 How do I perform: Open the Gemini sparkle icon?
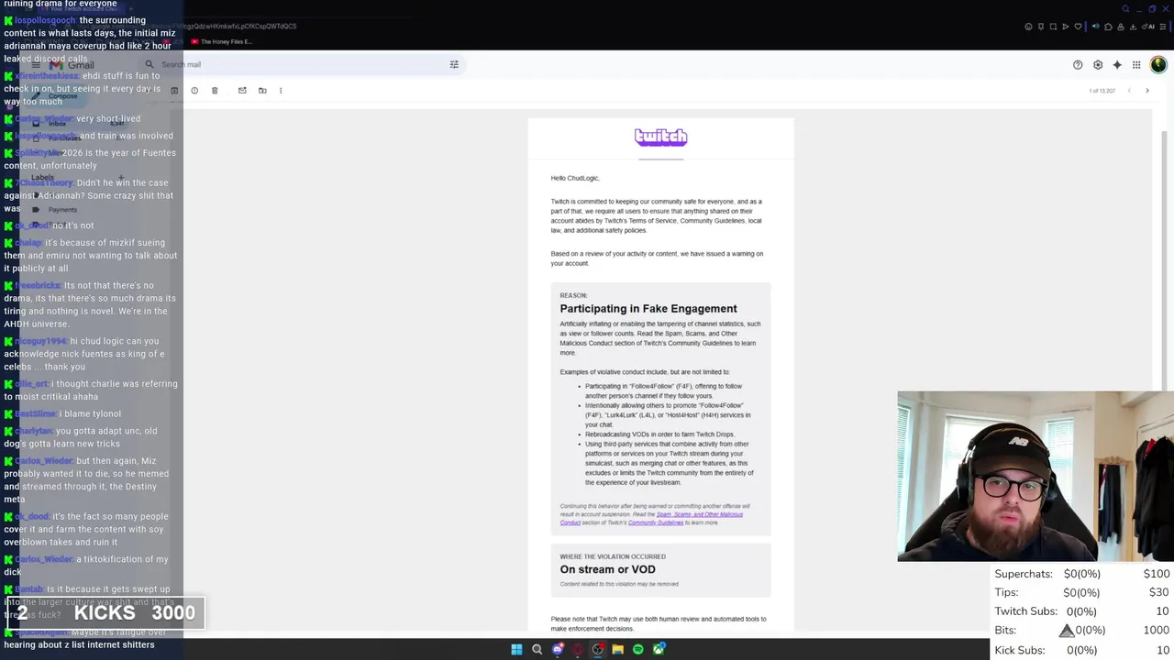click(1117, 65)
